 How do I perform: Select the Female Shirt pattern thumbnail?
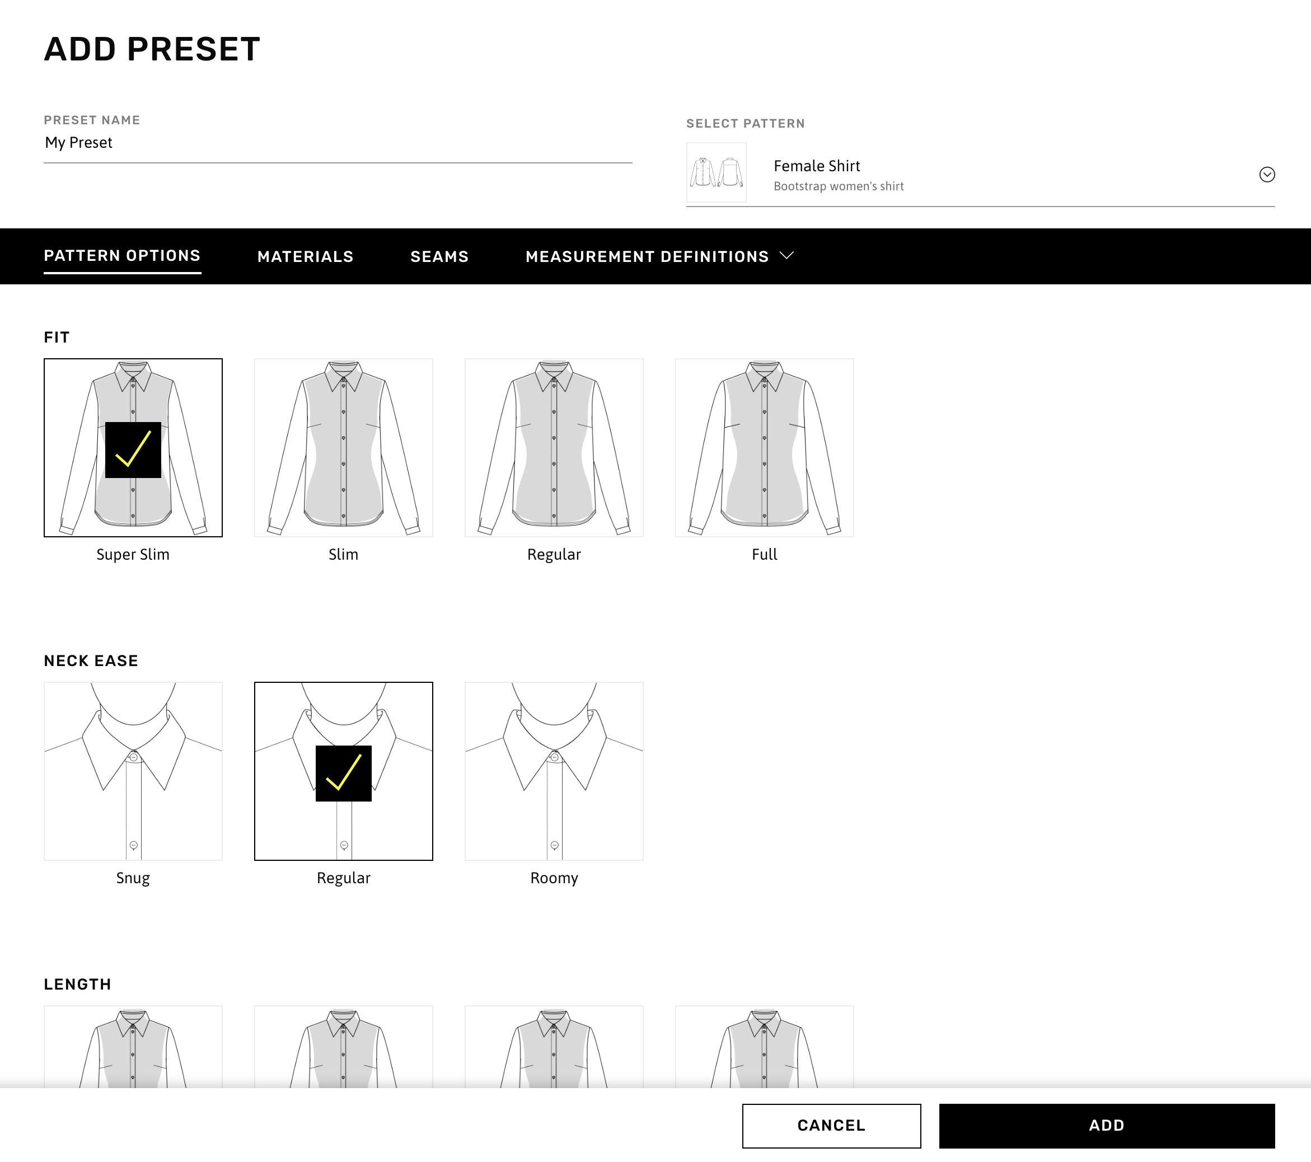pyautogui.click(x=715, y=174)
